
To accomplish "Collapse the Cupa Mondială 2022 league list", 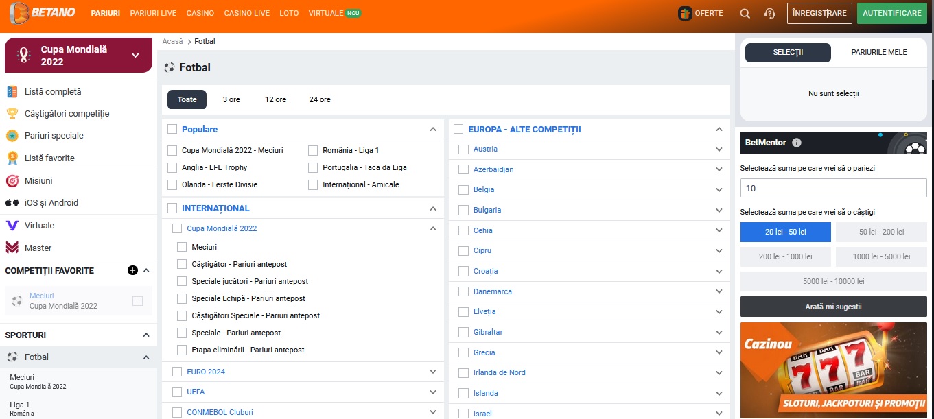I will pyautogui.click(x=433, y=228).
